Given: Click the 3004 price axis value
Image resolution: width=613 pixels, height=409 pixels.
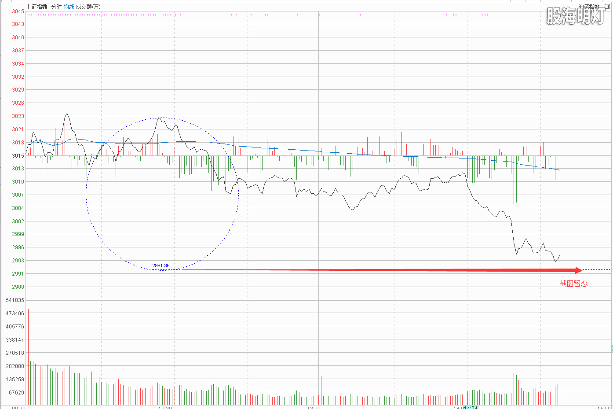Looking at the screenshot, I should click(x=18, y=208).
